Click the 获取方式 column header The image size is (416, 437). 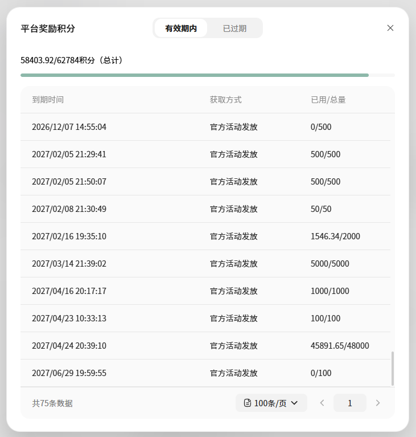tap(225, 100)
